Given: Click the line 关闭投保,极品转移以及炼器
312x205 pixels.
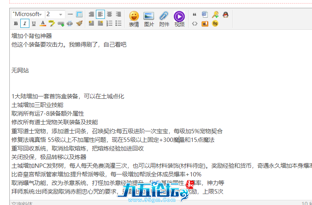Looking at the screenshot, I should [49, 157].
